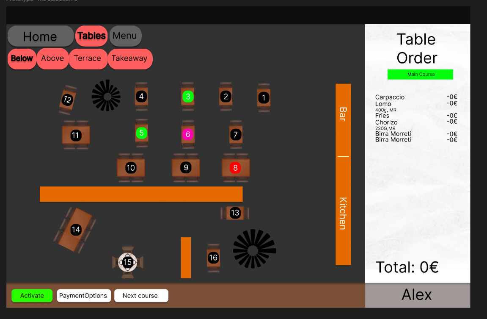
Task: Choose table 12 in the corner
Action: click(67, 100)
